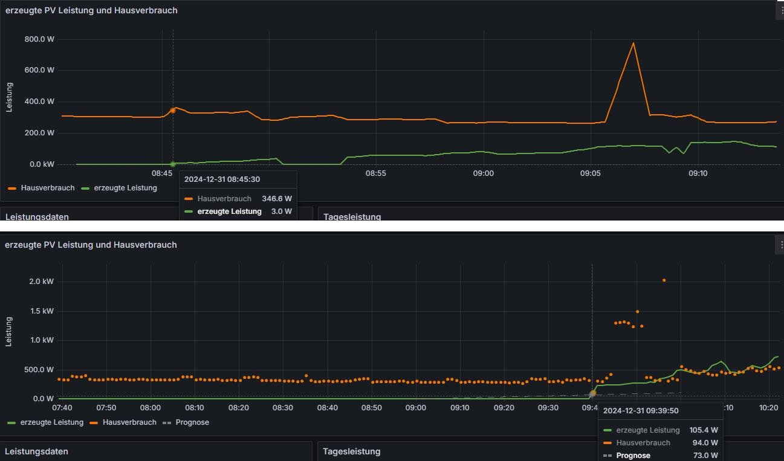This screenshot has height=461, width=784.
Task: Open the Leistungsdaten panel header under upper chart
Action: tap(37, 216)
